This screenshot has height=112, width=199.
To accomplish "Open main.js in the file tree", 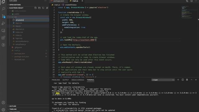I will pos(17,50).
